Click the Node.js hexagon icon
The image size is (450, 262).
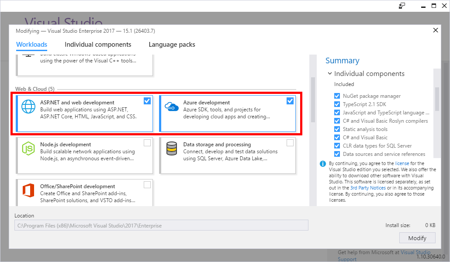[28, 149]
